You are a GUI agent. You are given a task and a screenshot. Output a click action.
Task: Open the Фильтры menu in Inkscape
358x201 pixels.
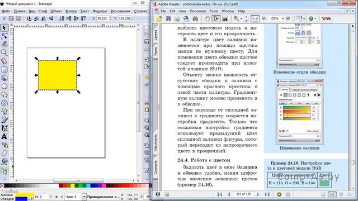(100, 11)
